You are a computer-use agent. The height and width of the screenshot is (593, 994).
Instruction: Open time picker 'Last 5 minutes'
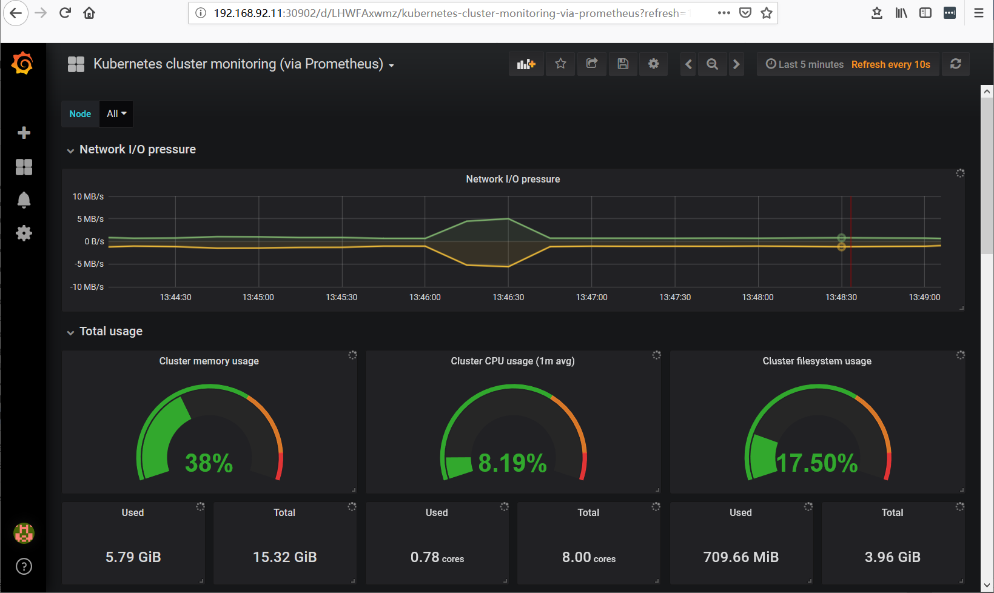tap(805, 64)
